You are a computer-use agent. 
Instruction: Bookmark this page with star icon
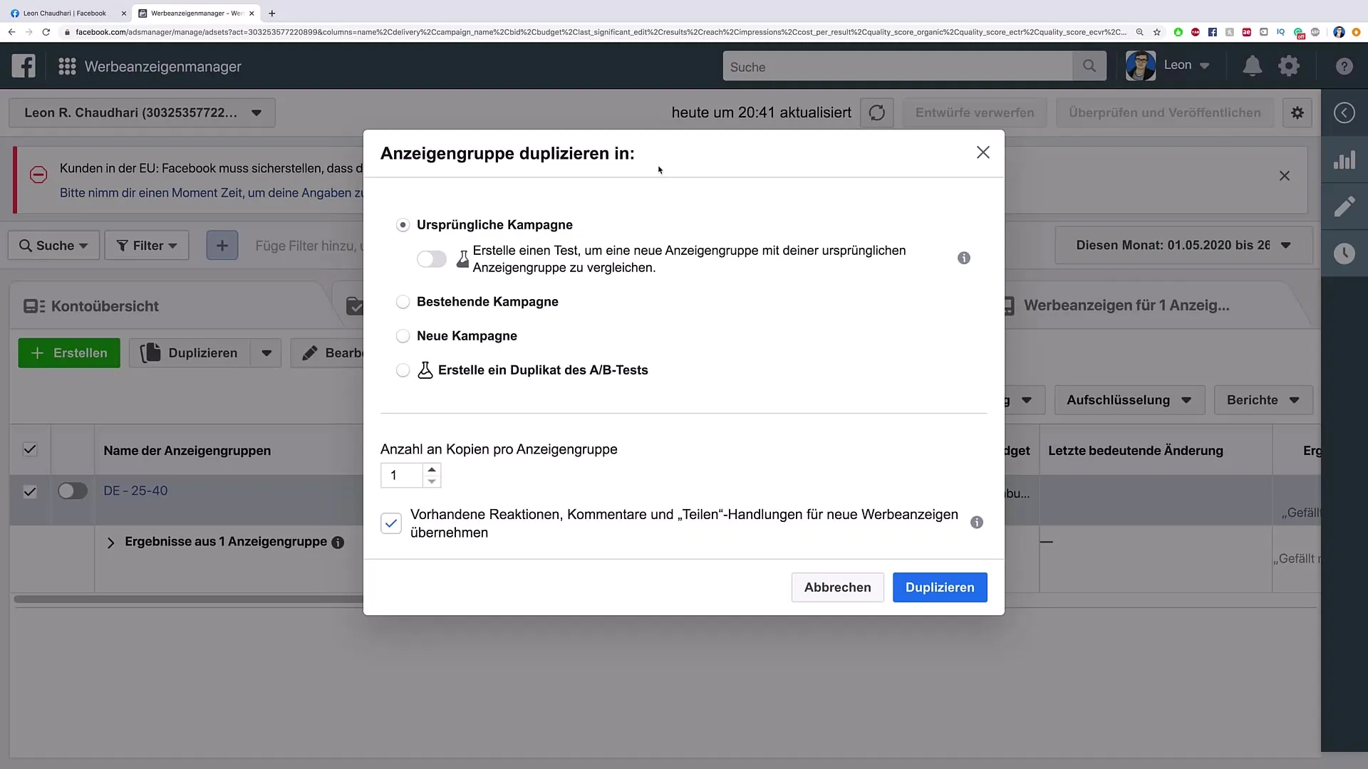pyautogui.click(x=1157, y=32)
